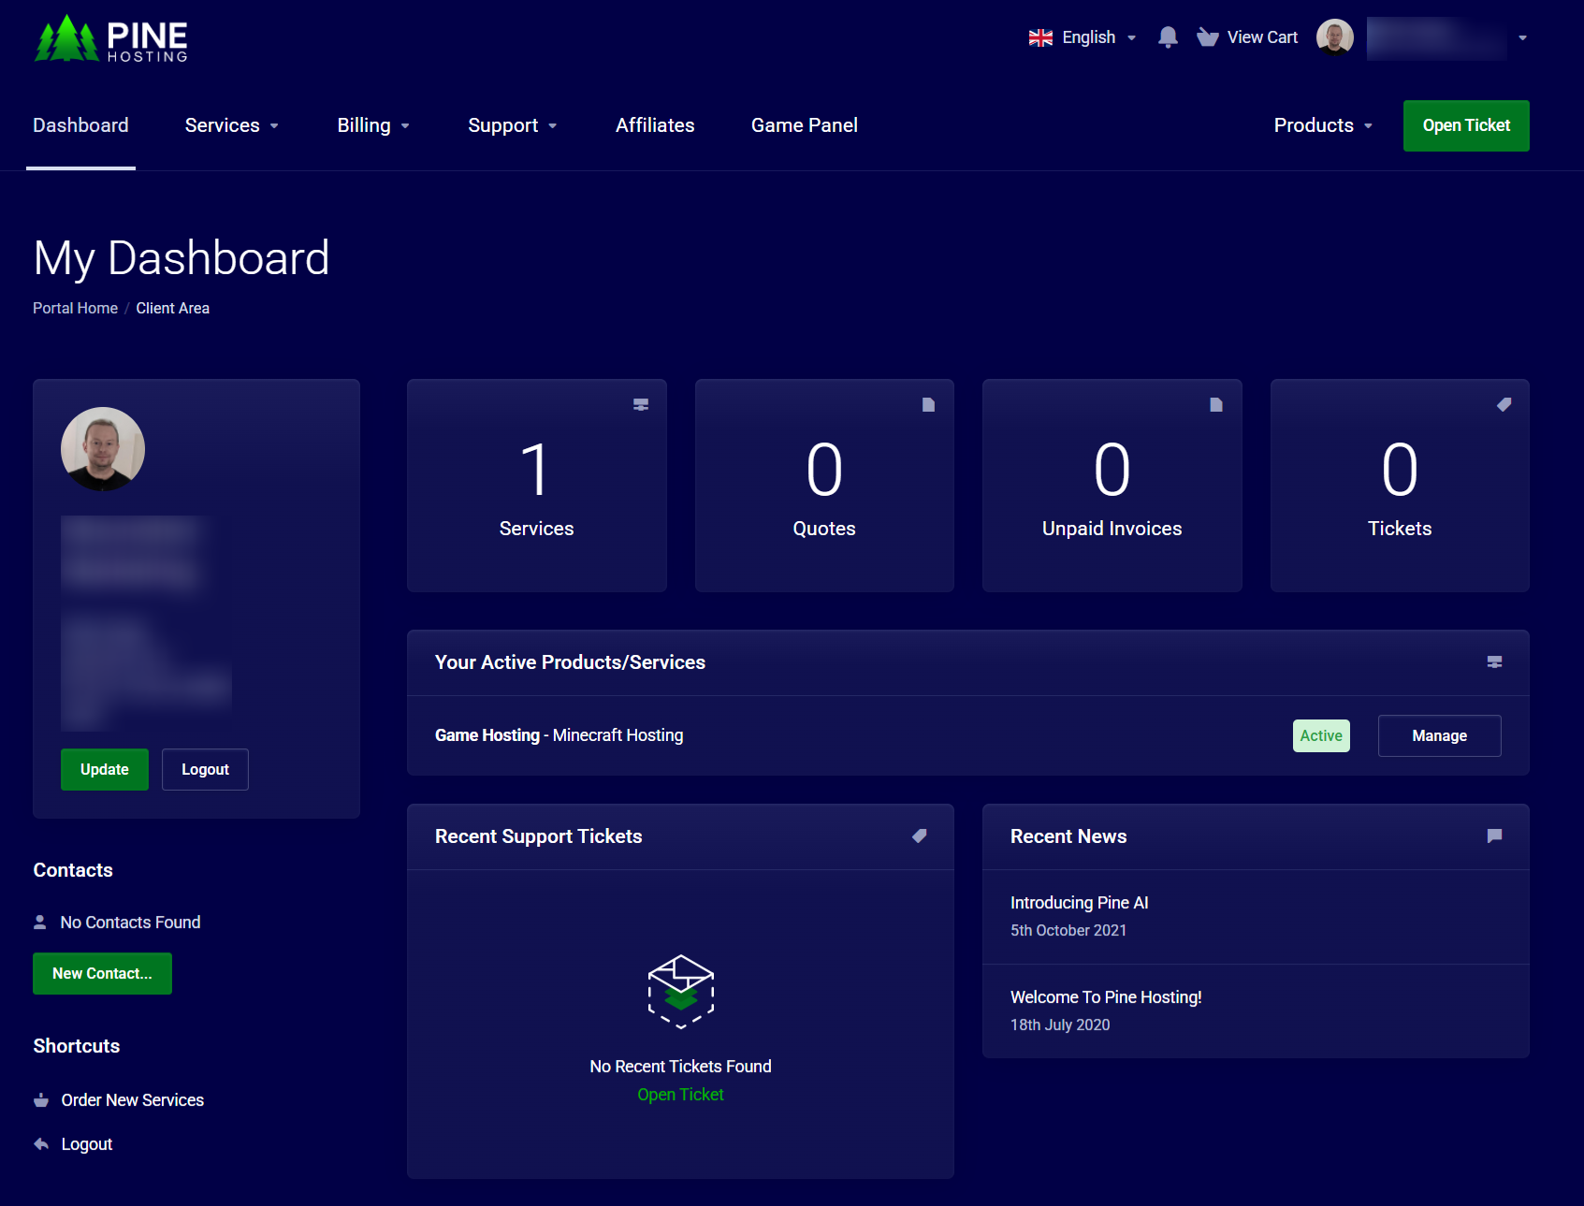Click the Contacts section heading
1584x1206 pixels.
(73, 870)
